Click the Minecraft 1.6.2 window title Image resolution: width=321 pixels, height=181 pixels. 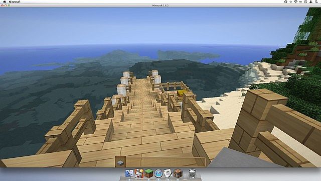point(160,6)
